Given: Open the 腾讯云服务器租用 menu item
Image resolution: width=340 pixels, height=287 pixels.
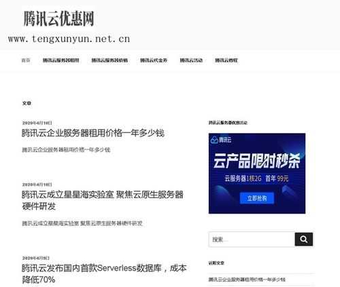Looking at the screenshot, I should point(61,60).
